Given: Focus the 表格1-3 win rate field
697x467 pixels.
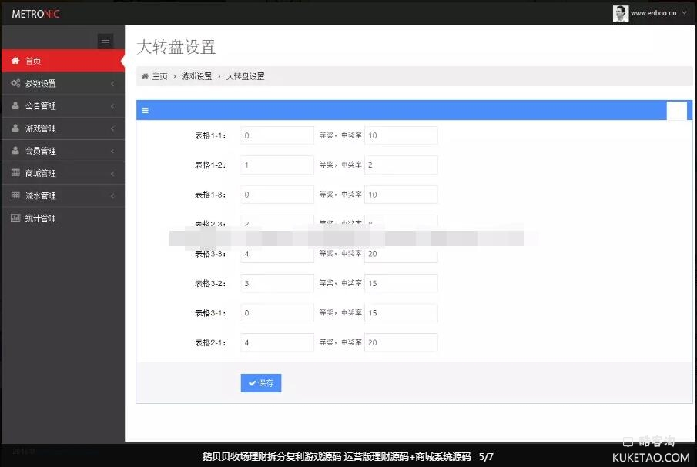Looking at the screenshot, I should (401, 195).
